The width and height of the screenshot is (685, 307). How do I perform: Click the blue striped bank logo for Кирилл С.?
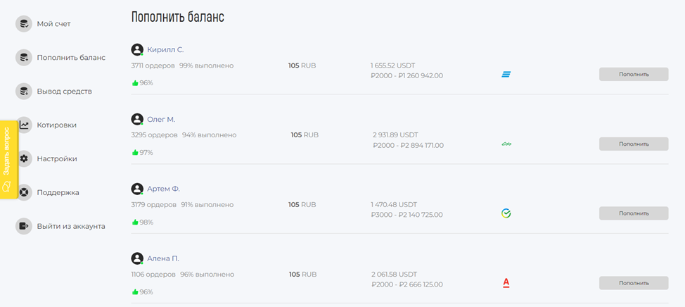506,75
